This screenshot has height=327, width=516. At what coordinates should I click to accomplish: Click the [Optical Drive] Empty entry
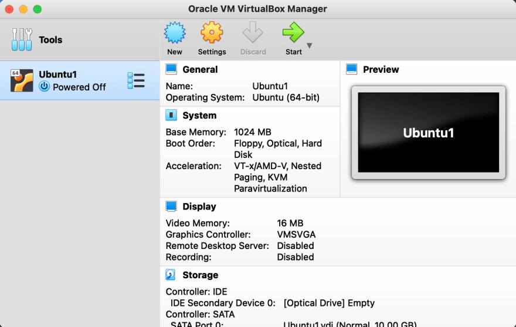329,303
